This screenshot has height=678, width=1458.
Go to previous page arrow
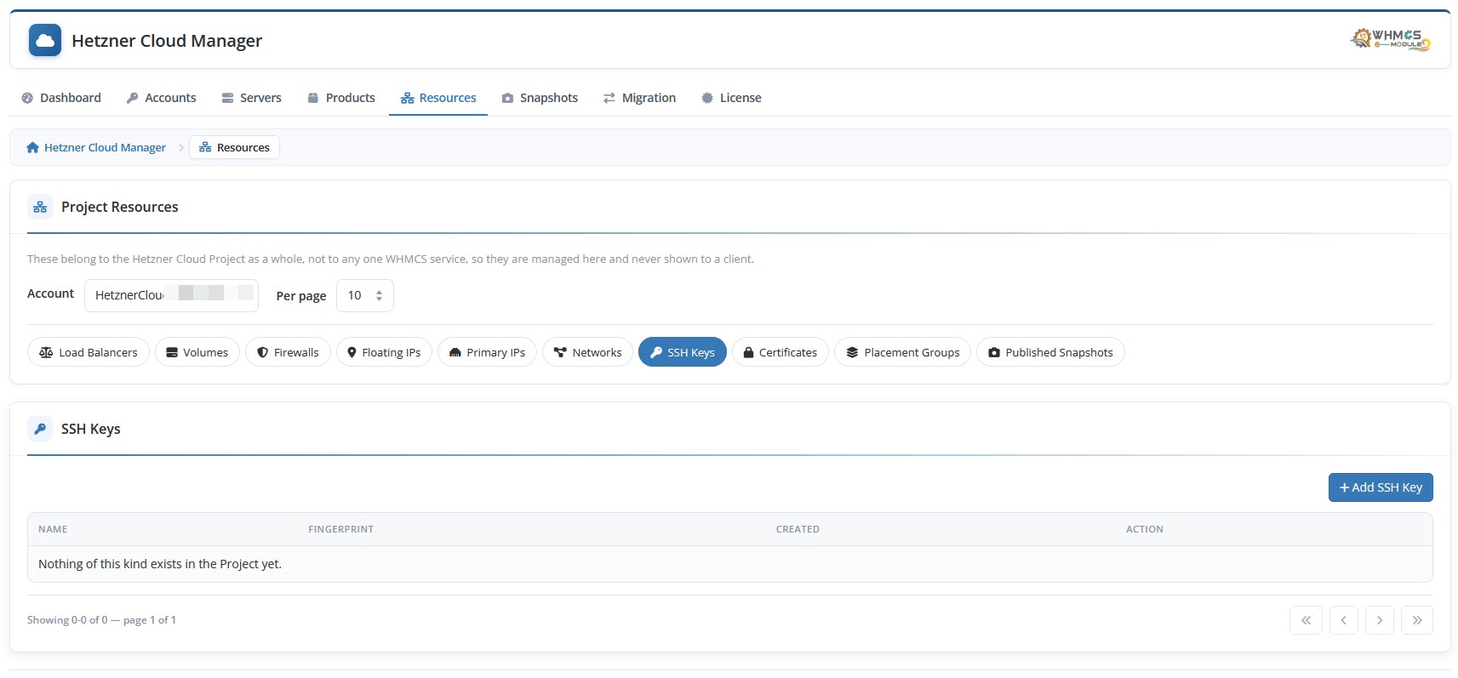1343,620
